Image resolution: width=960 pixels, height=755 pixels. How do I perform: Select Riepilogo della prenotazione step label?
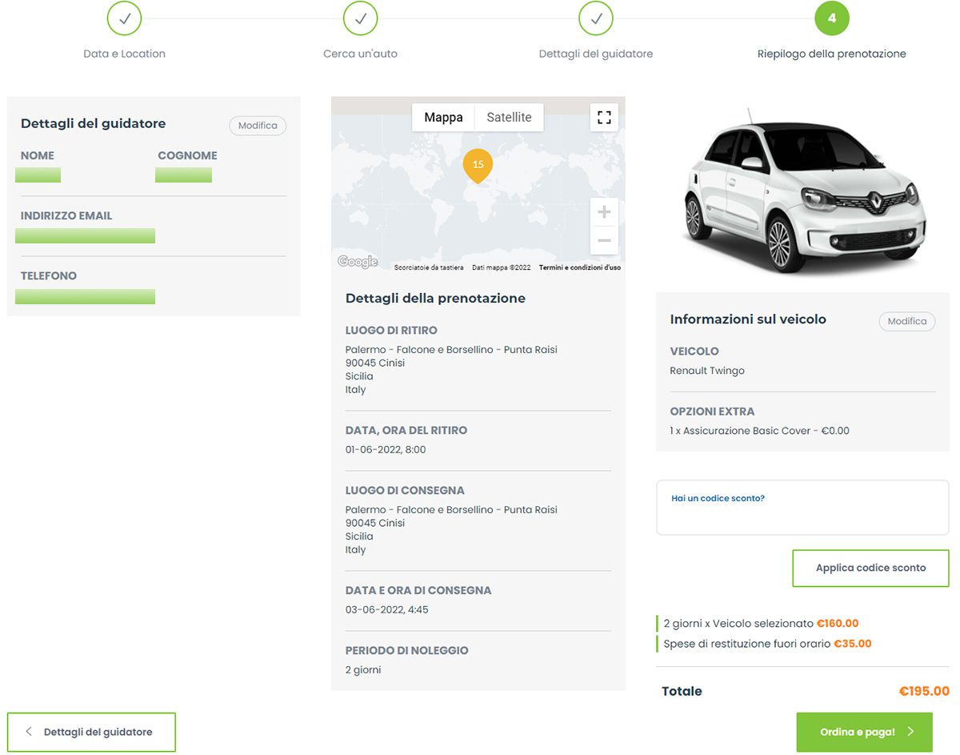click(x=832, y=54)
